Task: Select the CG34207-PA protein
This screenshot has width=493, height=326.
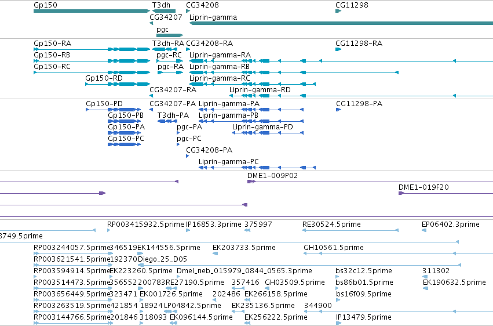Action: pos(151,110)
